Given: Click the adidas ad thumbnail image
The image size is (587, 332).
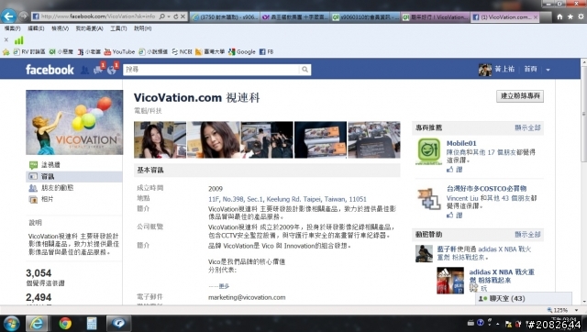Looking at the screenshot, I should tap(450, 281).
